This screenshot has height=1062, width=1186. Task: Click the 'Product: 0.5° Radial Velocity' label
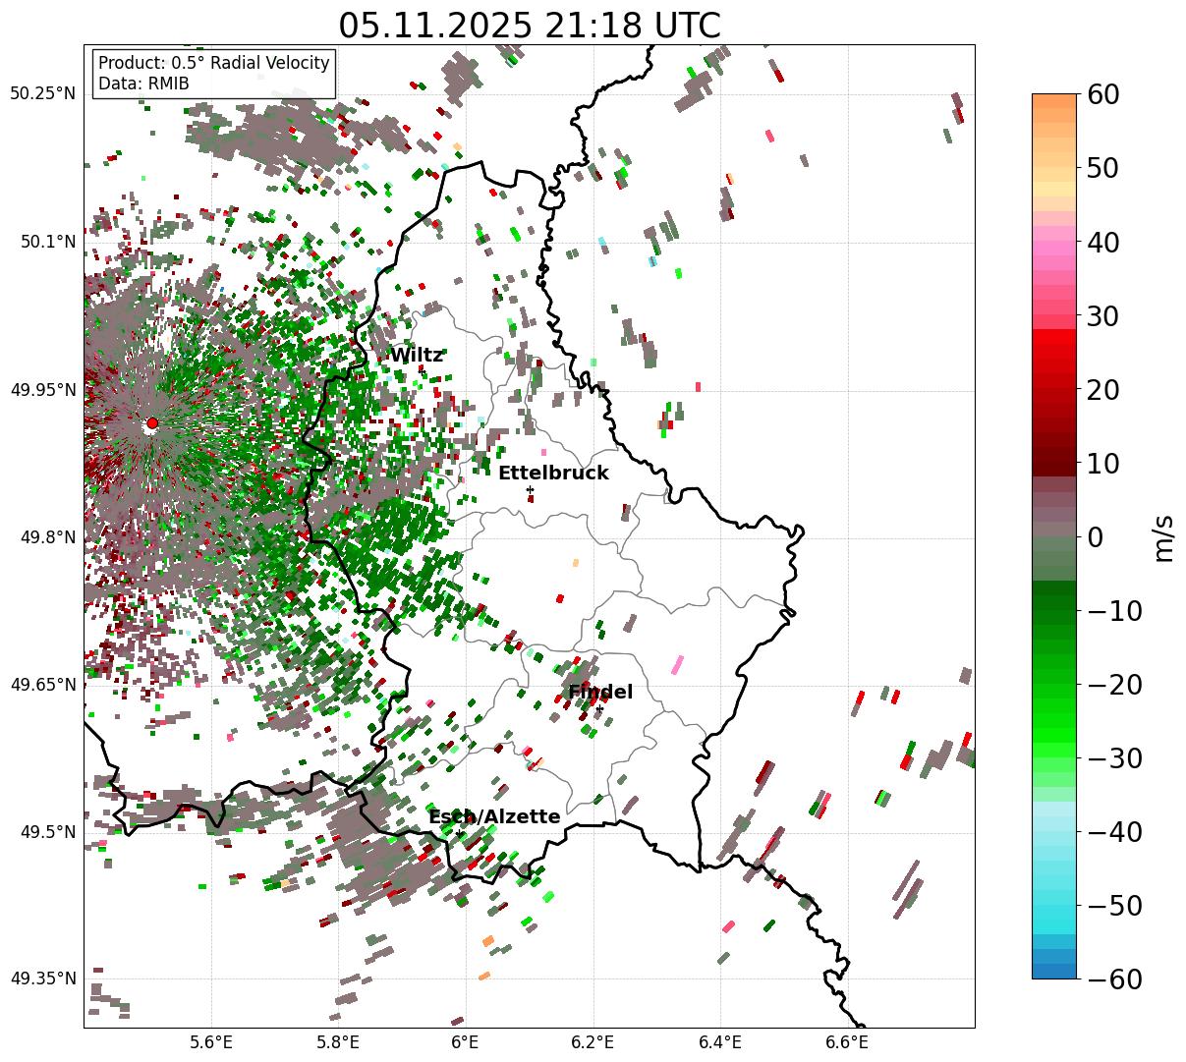click(214, 63)
